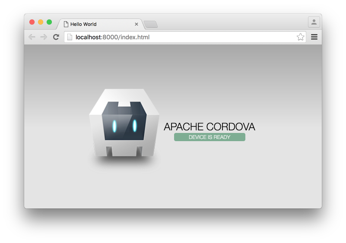Open a new tab
The height and width of the screenshot is (243, 346).
click(x=151, y=24)
